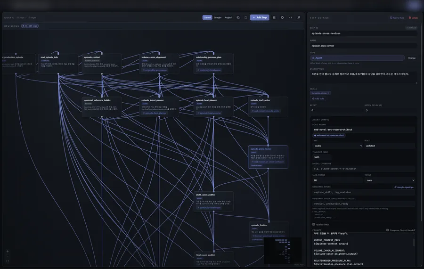Image resolution: width=424 pixels, height=269 pixels.
Task: Click continuity-linekeeper chip on relationship_pressure_plan
Action: point(209,70)
